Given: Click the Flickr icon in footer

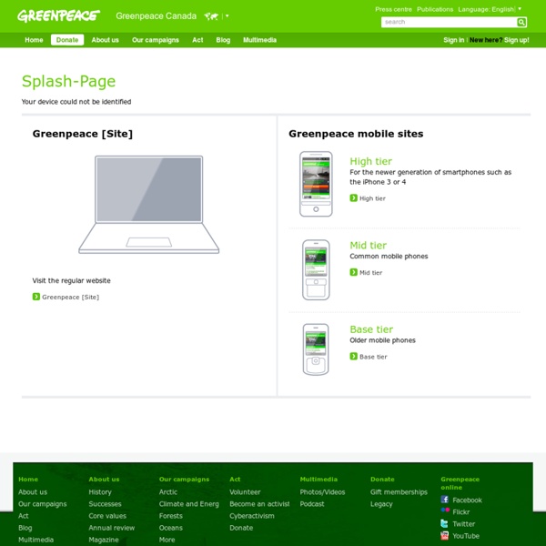Looking at the screenshot, I should click(x=445, y=511).
